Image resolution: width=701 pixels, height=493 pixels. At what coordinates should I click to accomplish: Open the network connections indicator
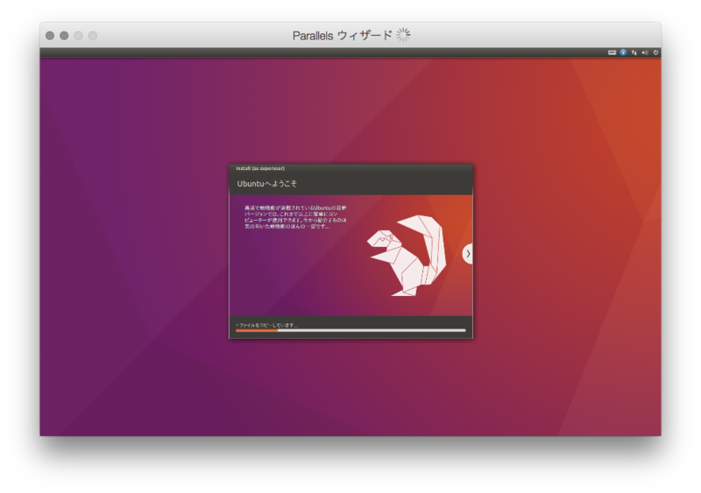pos(634,53)
